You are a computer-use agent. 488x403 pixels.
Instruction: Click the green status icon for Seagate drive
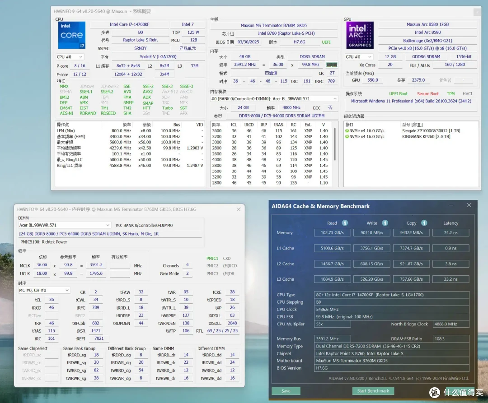coord(347,131)
